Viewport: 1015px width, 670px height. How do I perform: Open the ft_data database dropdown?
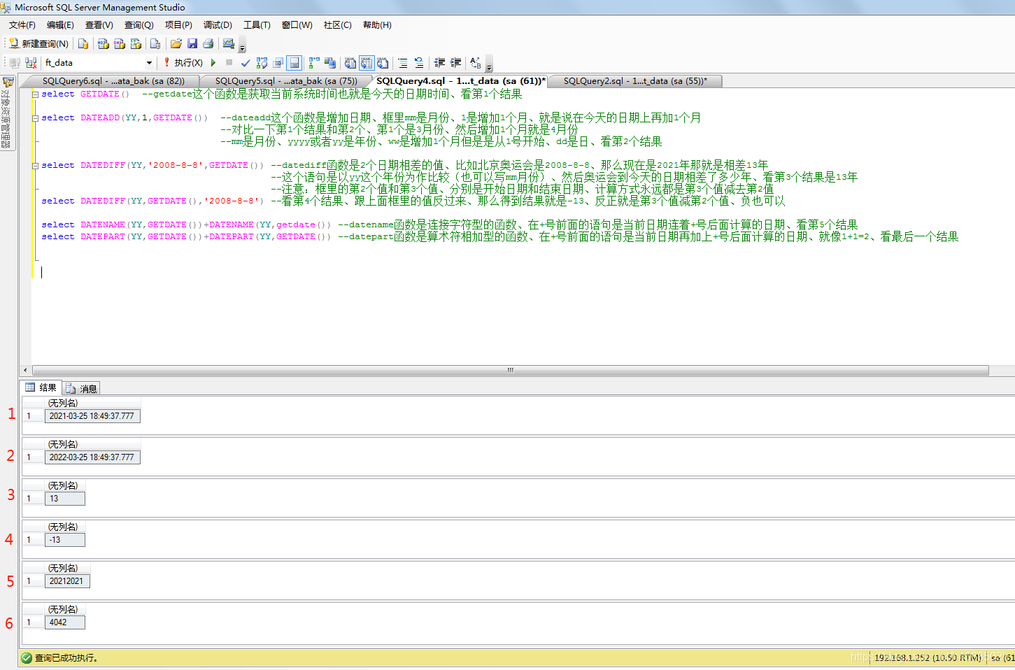coord(149,63)
